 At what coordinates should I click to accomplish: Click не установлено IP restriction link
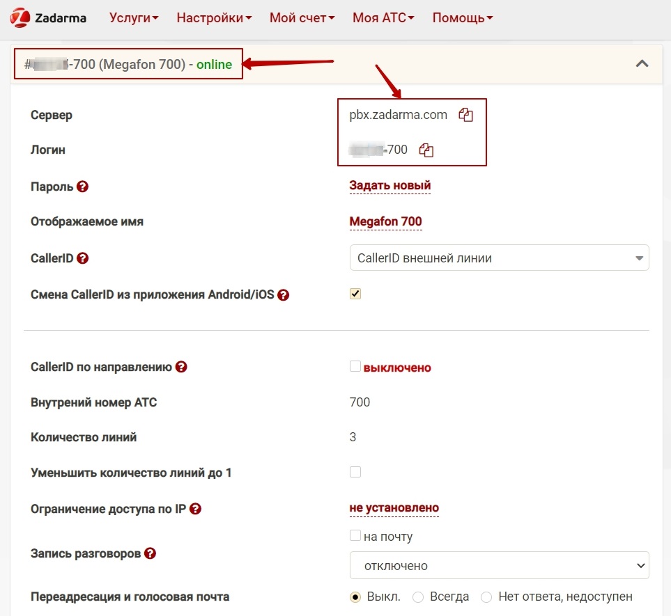pyautogui.click(x=394, y=508)
